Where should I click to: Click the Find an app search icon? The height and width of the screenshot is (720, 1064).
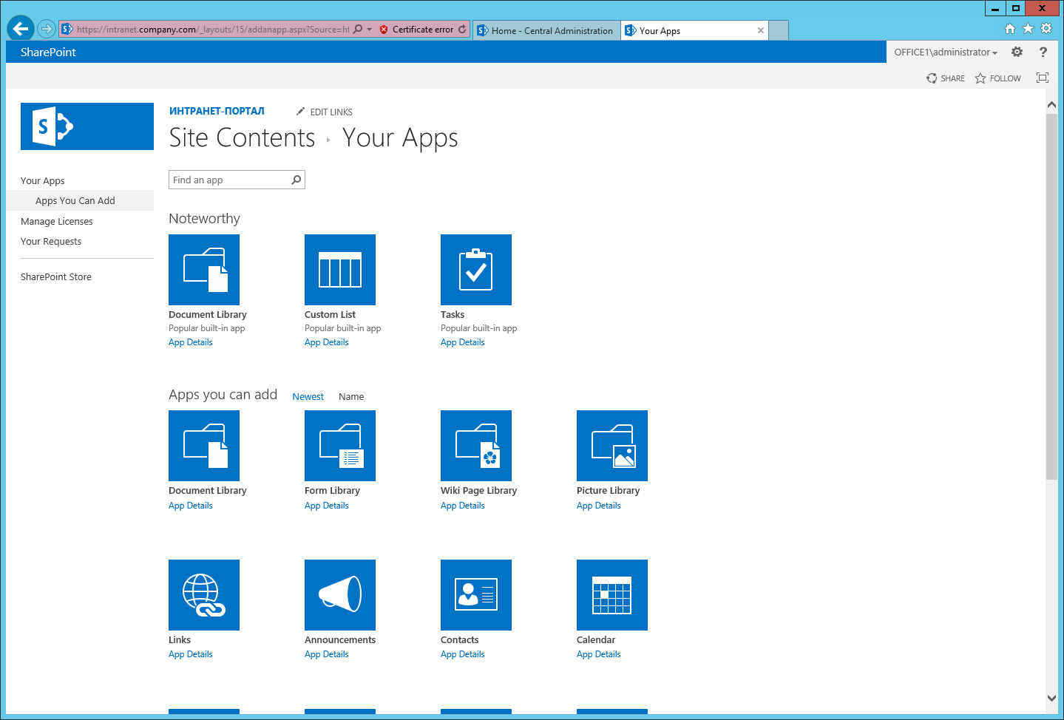pos(297,180)
